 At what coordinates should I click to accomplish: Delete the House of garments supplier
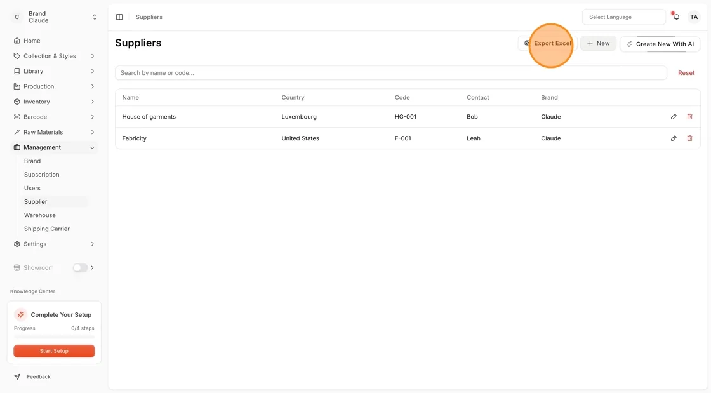point(689,116)
